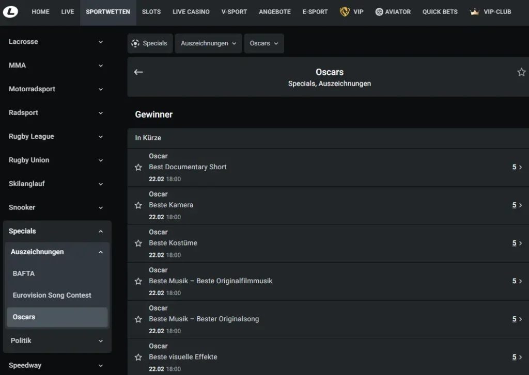The width and height of the screenshot is (529, 375).
Task: Toggle favorite star for Best Documentary Short
Action: 138,167
